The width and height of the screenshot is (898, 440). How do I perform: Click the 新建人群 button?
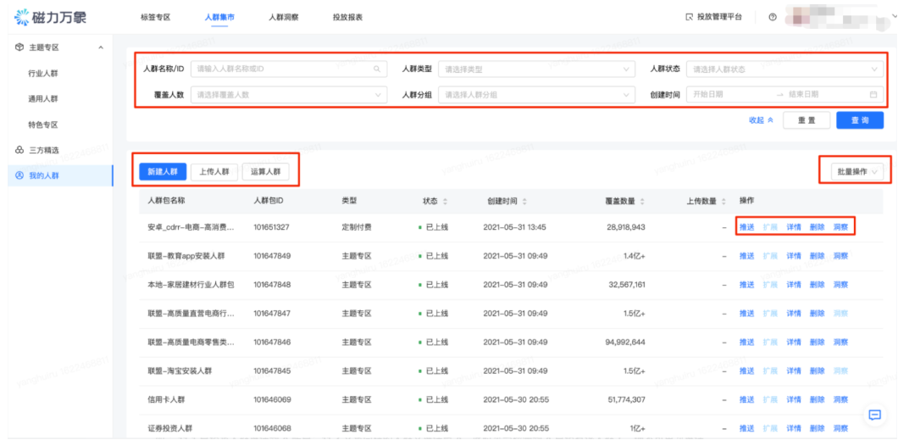[163, 172]
